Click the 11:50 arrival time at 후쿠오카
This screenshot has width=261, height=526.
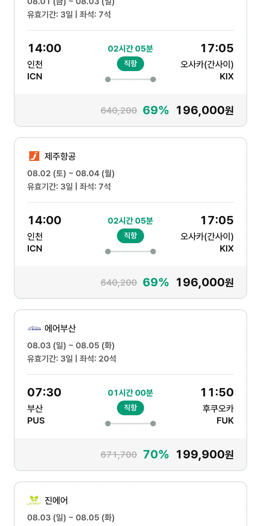[217, 392]
